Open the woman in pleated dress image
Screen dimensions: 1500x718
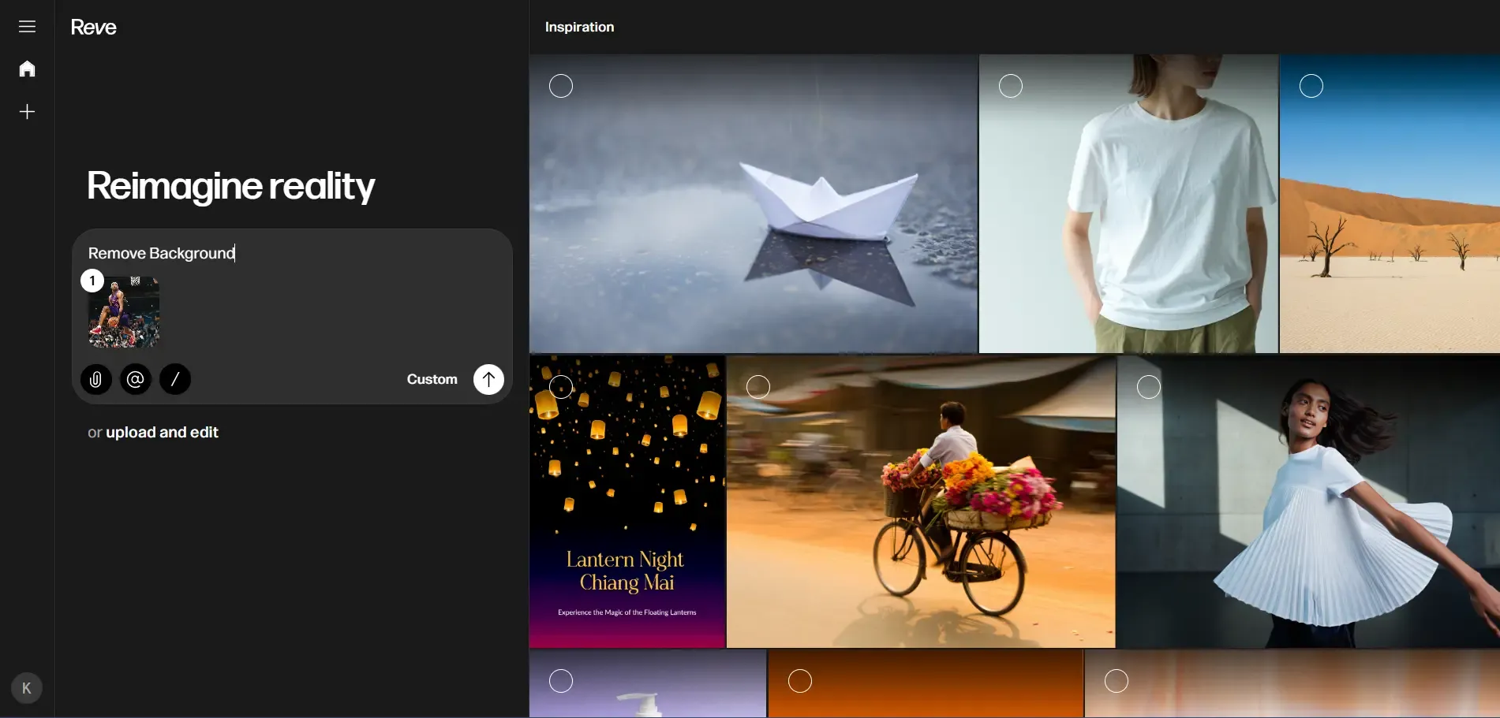click(1308, 501)
